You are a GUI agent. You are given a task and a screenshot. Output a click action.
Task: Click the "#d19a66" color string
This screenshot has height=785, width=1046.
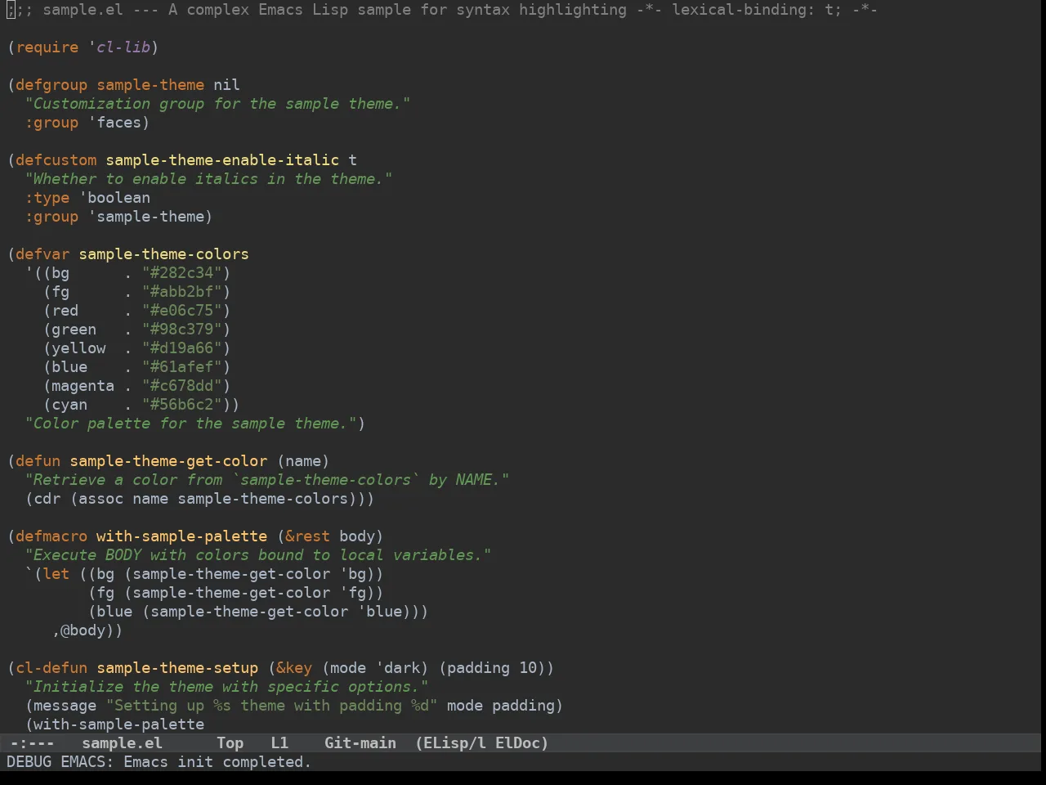181,348
